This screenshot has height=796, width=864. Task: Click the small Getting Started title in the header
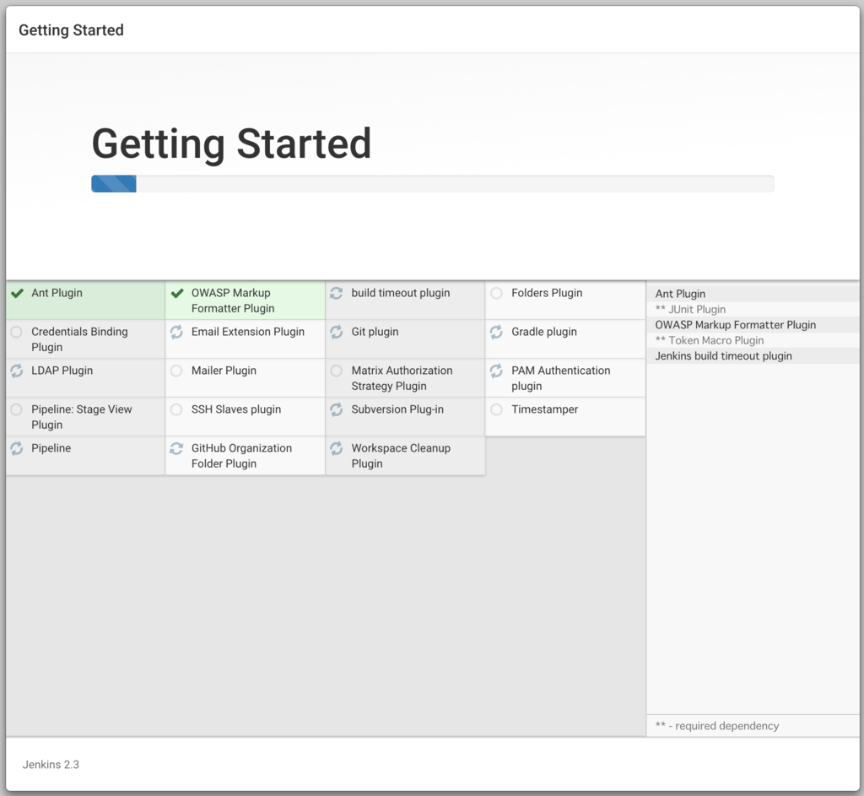point(71,30)
